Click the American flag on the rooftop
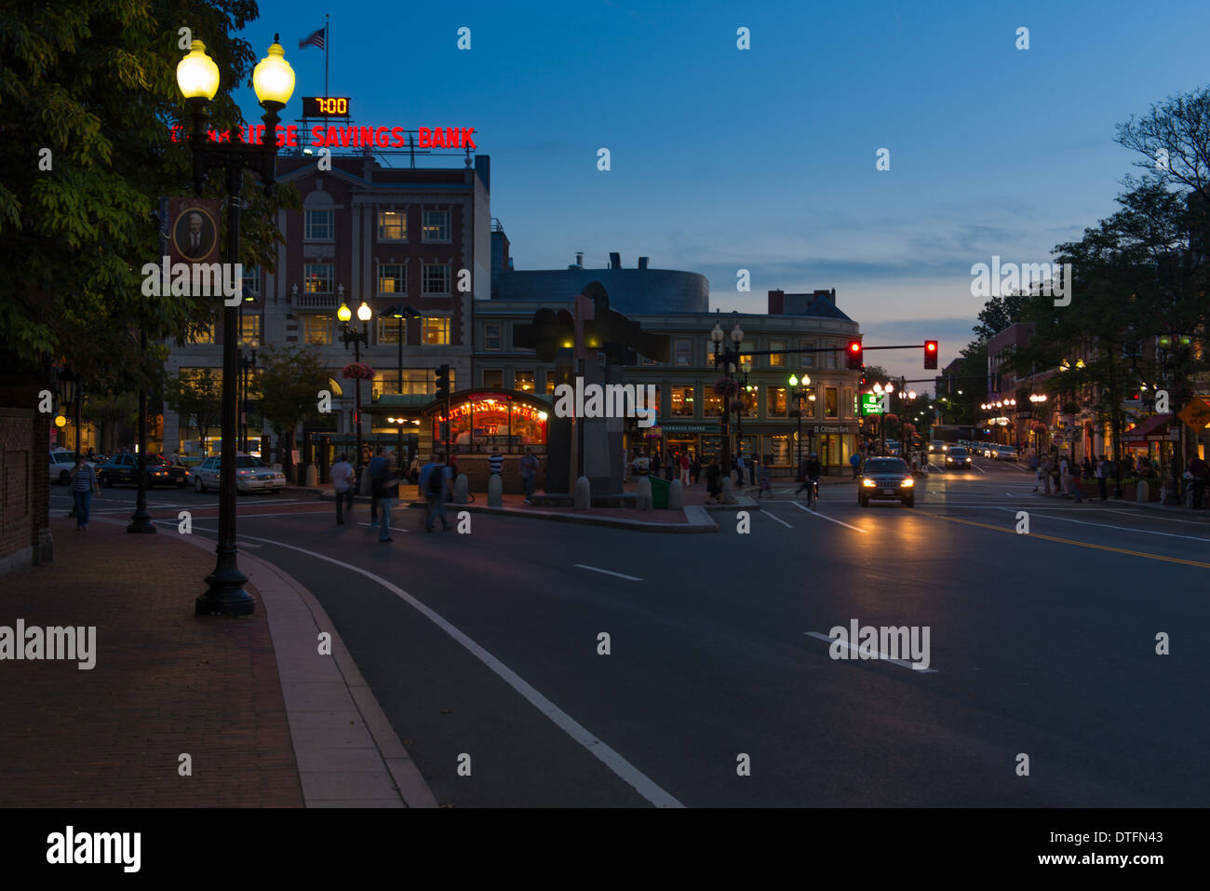1210x891 pixels. click(x=313, y=39)
